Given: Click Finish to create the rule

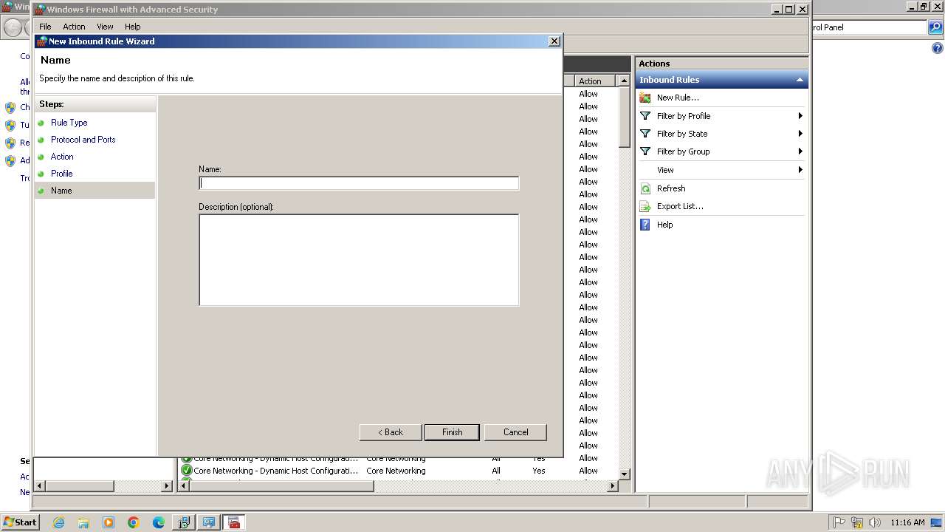Looking at the screenshot, I should [452, 432].
